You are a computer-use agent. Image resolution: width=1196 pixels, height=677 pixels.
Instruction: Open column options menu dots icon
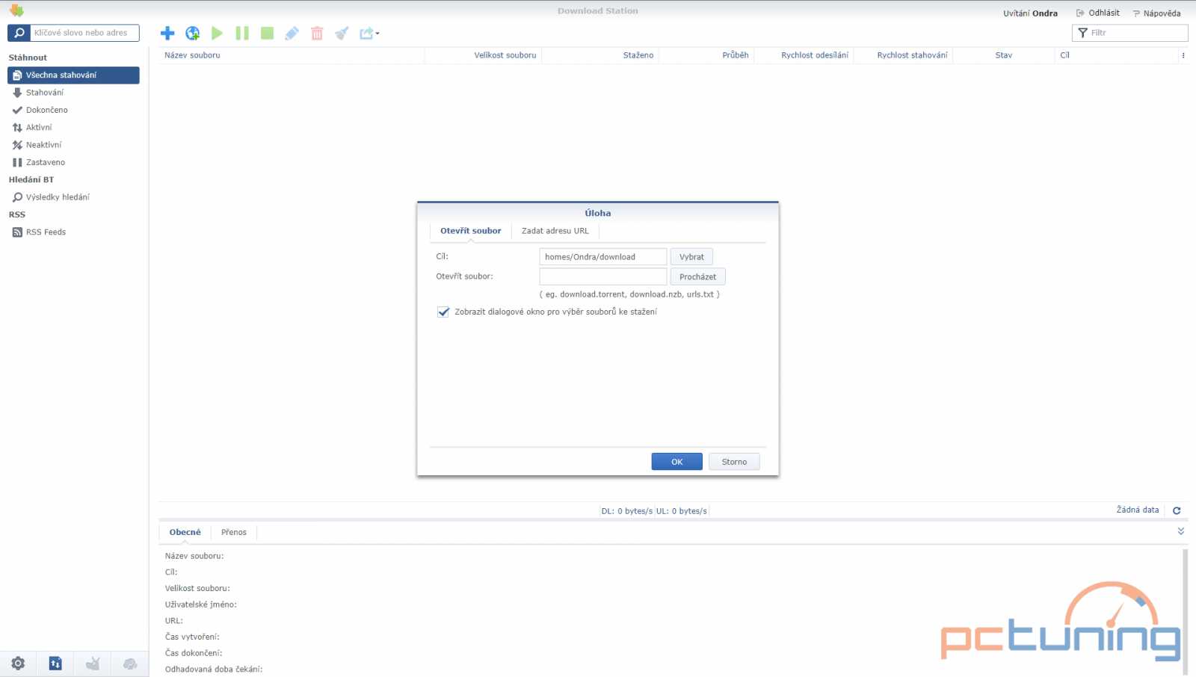[1183, 55]
